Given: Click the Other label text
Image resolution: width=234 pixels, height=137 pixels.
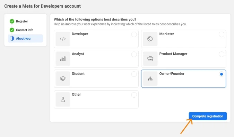Looking at the screenshot, I should coord(76,95).
